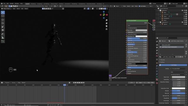Image resolution: width=188 pixels, height=106 pixels.
Task: Click Base Color swatch in Principled BSDF node
Action: [x=141, y=30]
